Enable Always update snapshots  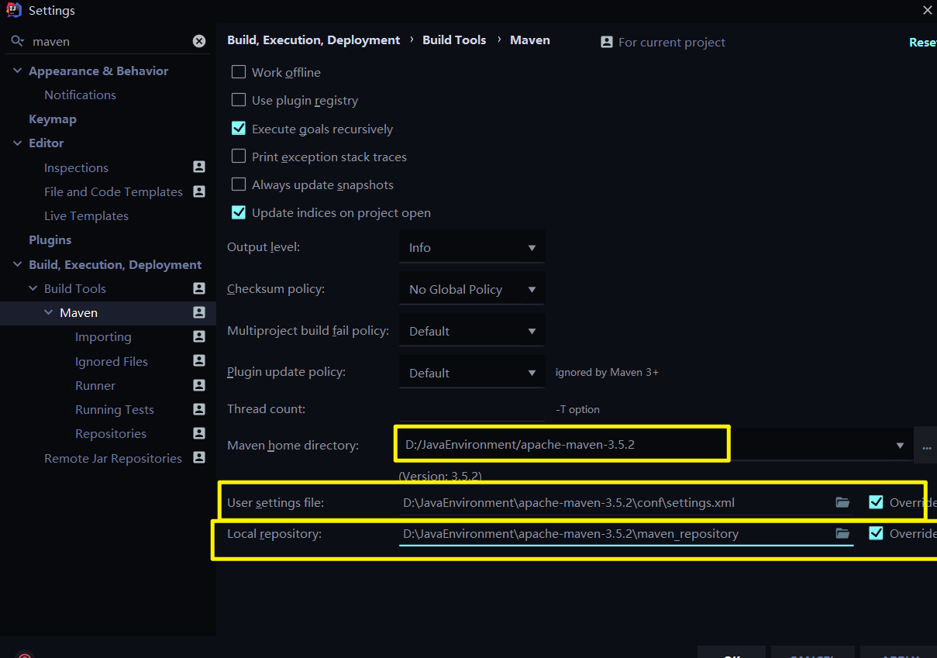239,184
